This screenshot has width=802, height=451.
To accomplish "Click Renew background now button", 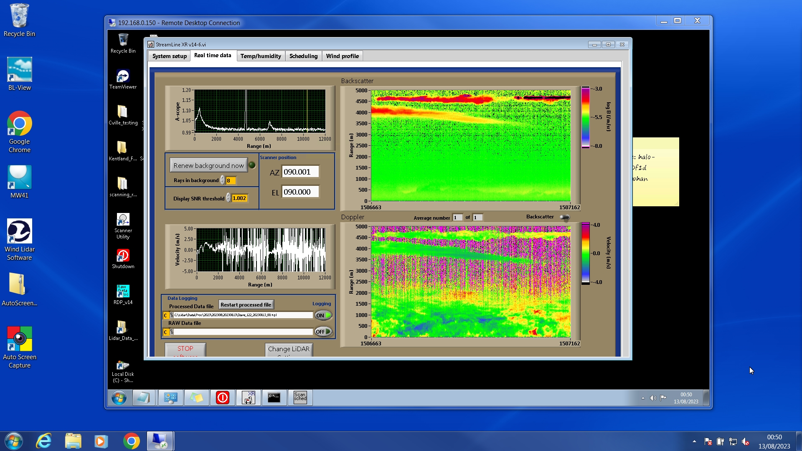I will click(x=208, y=165).
